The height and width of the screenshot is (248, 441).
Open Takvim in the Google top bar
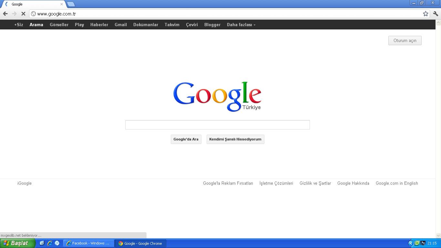pyautogui.click(x=172, y=25)
